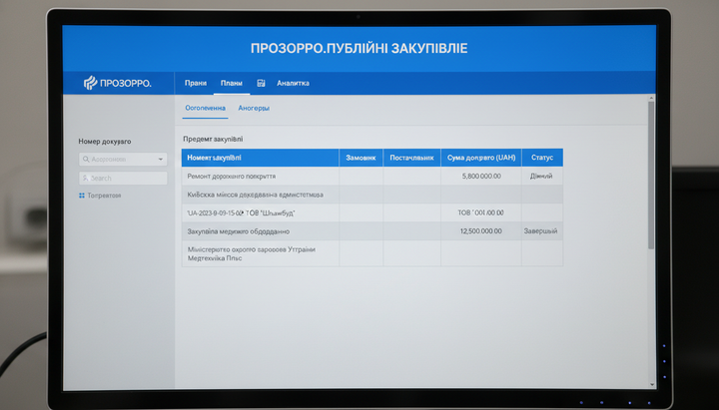Image resolution: width=719 pixels, height=410 pixels.
Task: Sort by Номент закупівлі column header
Action: 260,158
